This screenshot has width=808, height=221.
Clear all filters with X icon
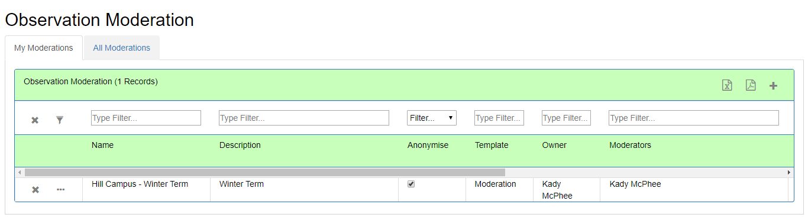click(35, 120)
